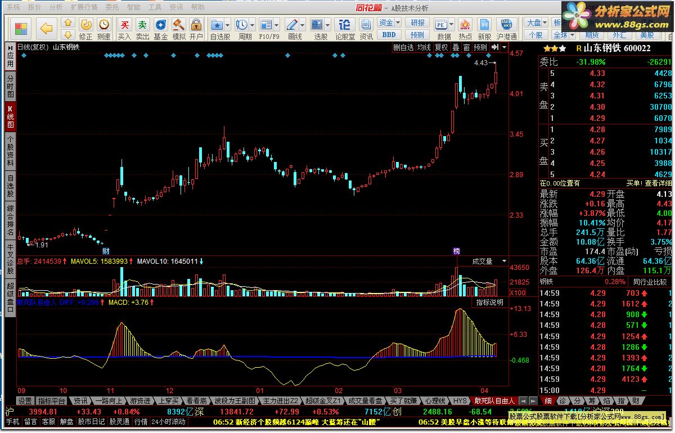
Task: Toggle 窗 window mode
Action: tap(466, 48)
